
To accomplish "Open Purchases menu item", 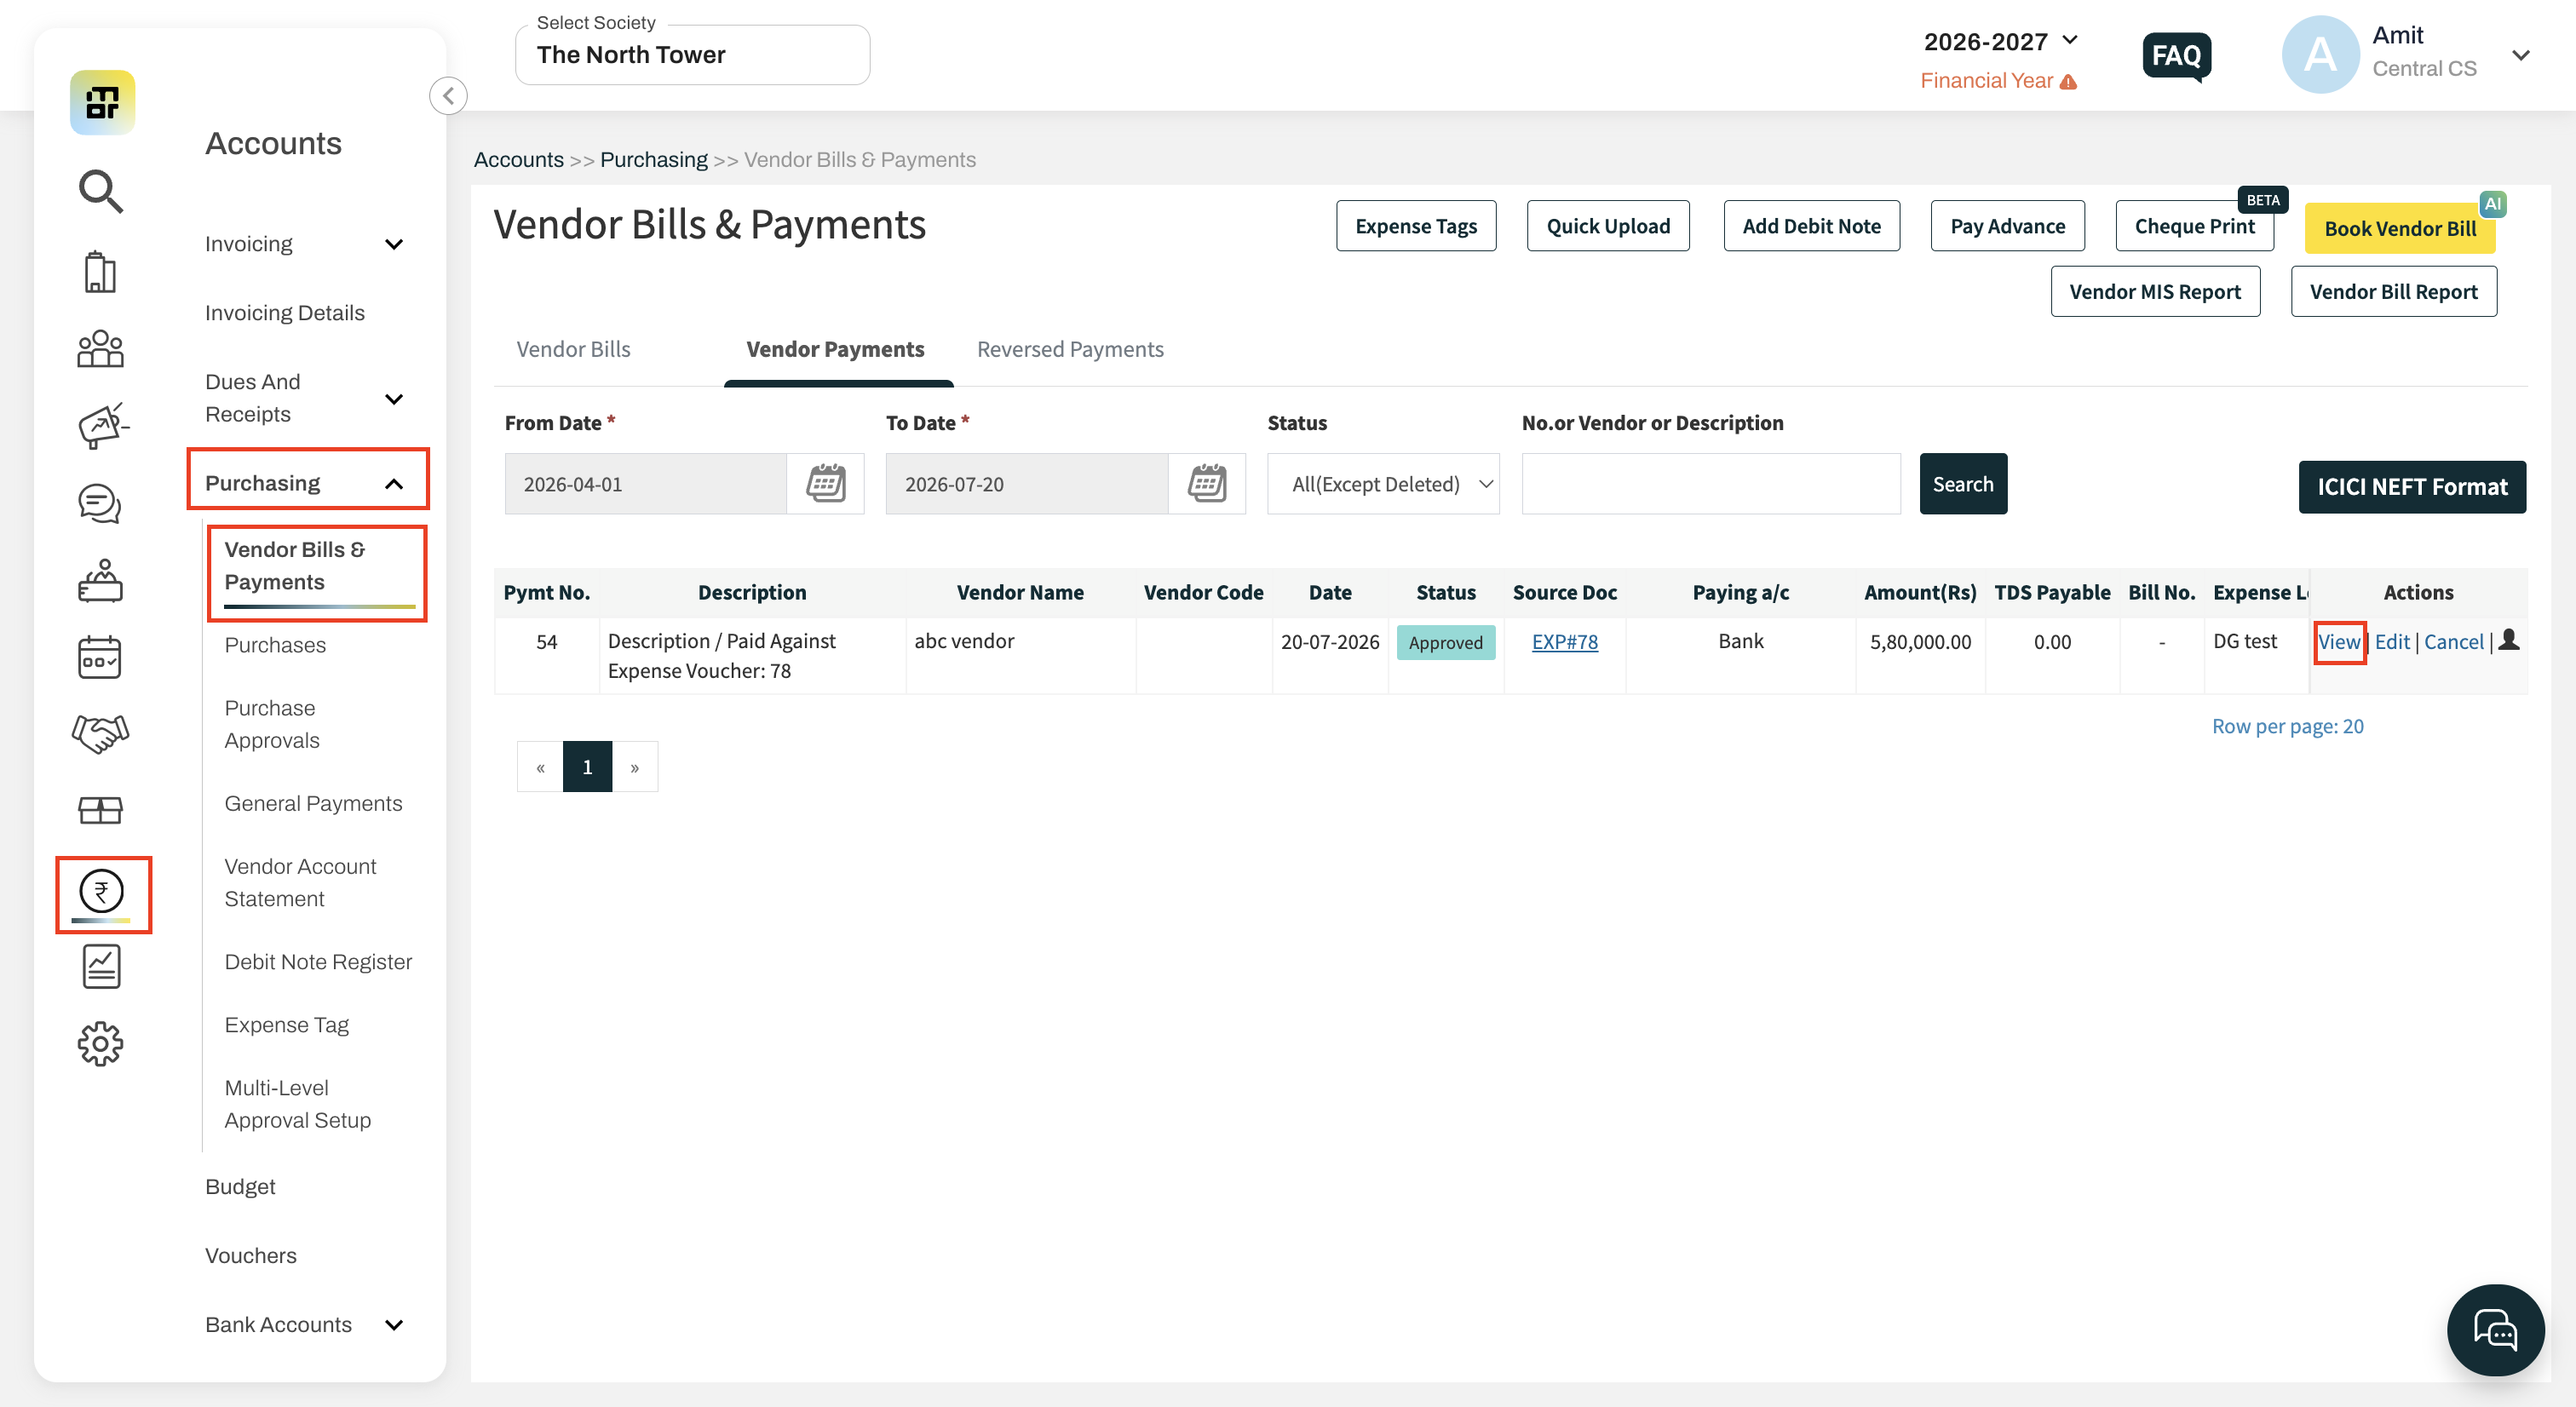I will (x=275, y=645).
